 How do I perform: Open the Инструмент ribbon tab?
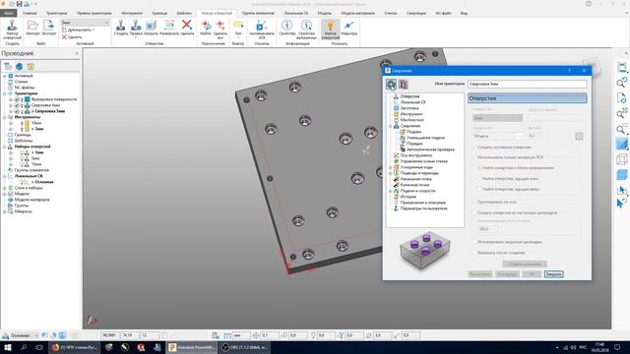132,13
